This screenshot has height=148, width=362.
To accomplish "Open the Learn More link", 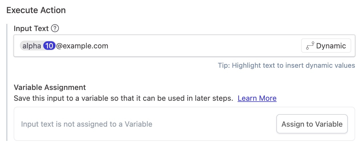I will (x=257, y=98).
